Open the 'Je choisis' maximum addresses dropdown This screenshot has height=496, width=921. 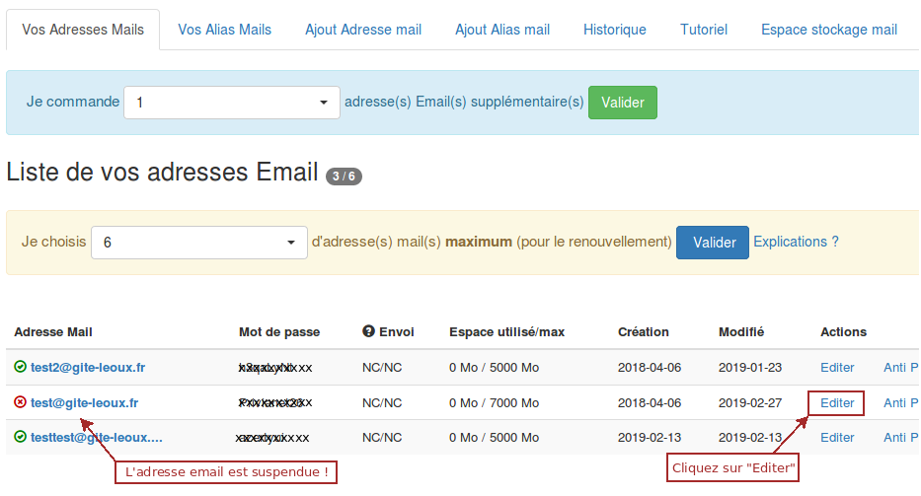pyautogui.click(x=199, y=243)
